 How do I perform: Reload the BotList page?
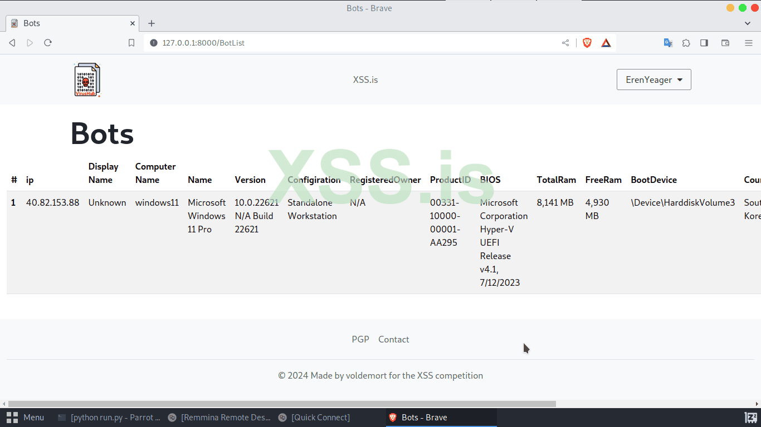47,42
